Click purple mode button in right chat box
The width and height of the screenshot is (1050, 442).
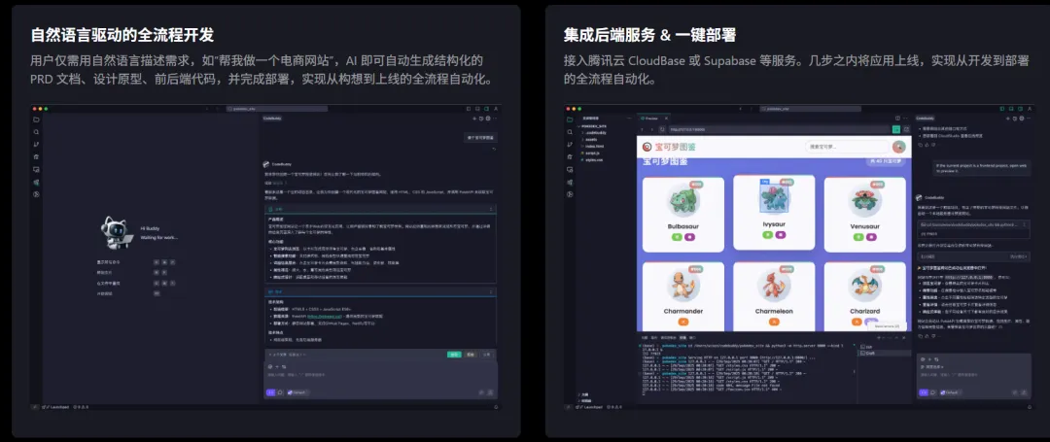[x=924, y=392]
